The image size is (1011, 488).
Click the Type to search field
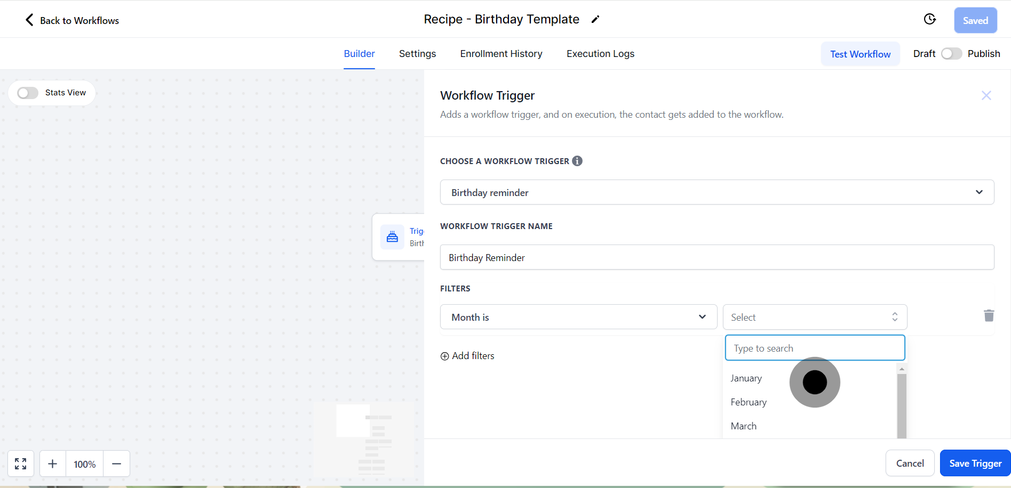pyautogui.click(x=814, y=348)
